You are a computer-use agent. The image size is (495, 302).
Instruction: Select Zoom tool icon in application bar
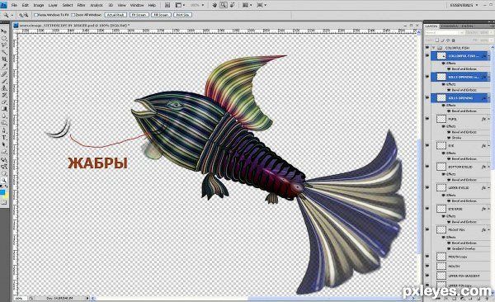click(224, 5)
